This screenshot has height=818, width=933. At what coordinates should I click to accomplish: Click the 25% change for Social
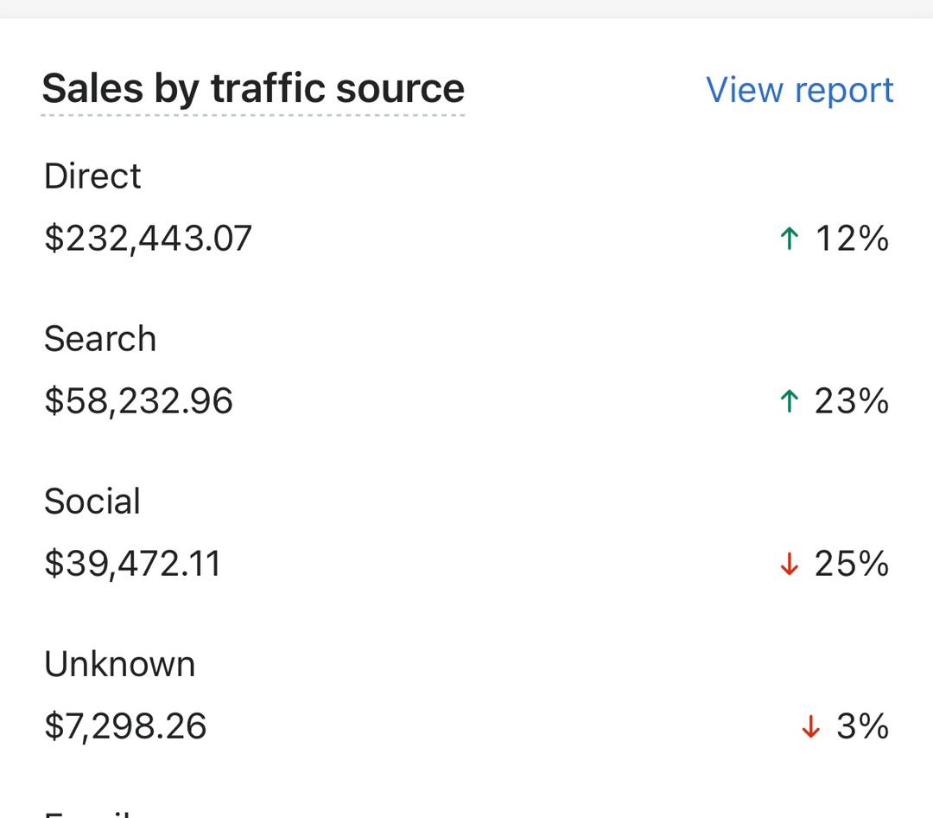pyautogui.click(x=852, y=564)
